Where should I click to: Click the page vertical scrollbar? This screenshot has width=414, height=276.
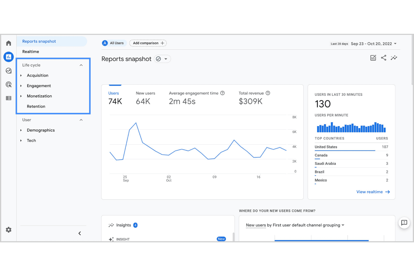pos(413,60)
